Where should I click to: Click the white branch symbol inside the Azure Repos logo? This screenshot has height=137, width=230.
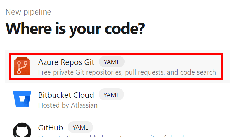click(22, 68)
